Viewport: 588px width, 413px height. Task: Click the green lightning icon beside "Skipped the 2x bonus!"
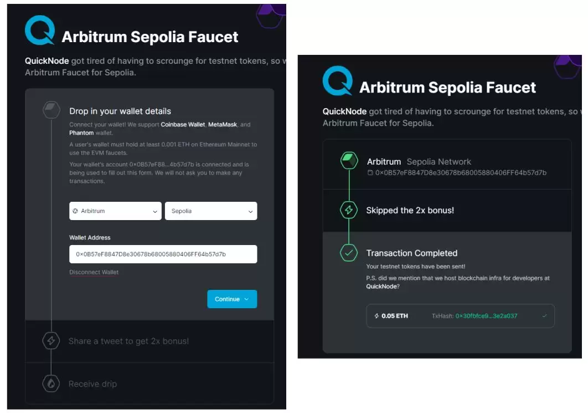click(349, 210)
